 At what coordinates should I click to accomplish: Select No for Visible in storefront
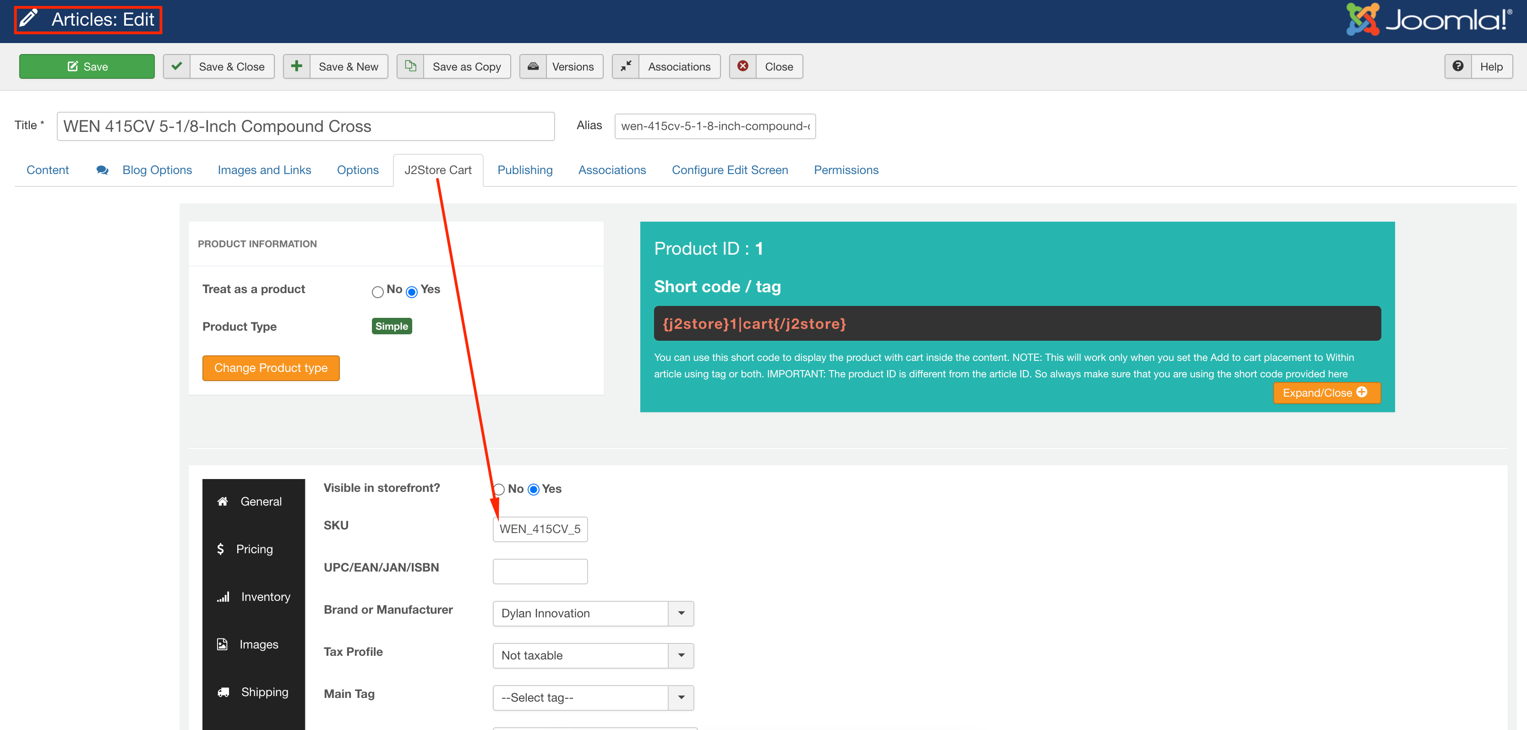click(499, 490)
